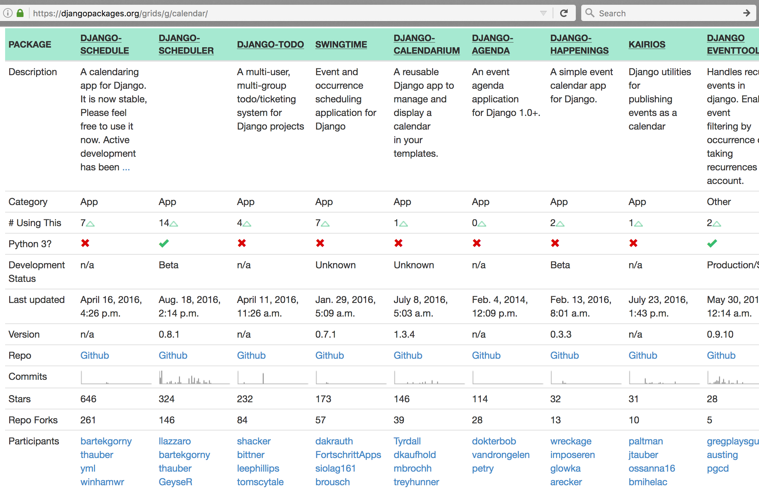Screen dimensions: 759x491
Task: Click red X Python 3 mark for django-calendarium
Action: (x=398, y=243)
